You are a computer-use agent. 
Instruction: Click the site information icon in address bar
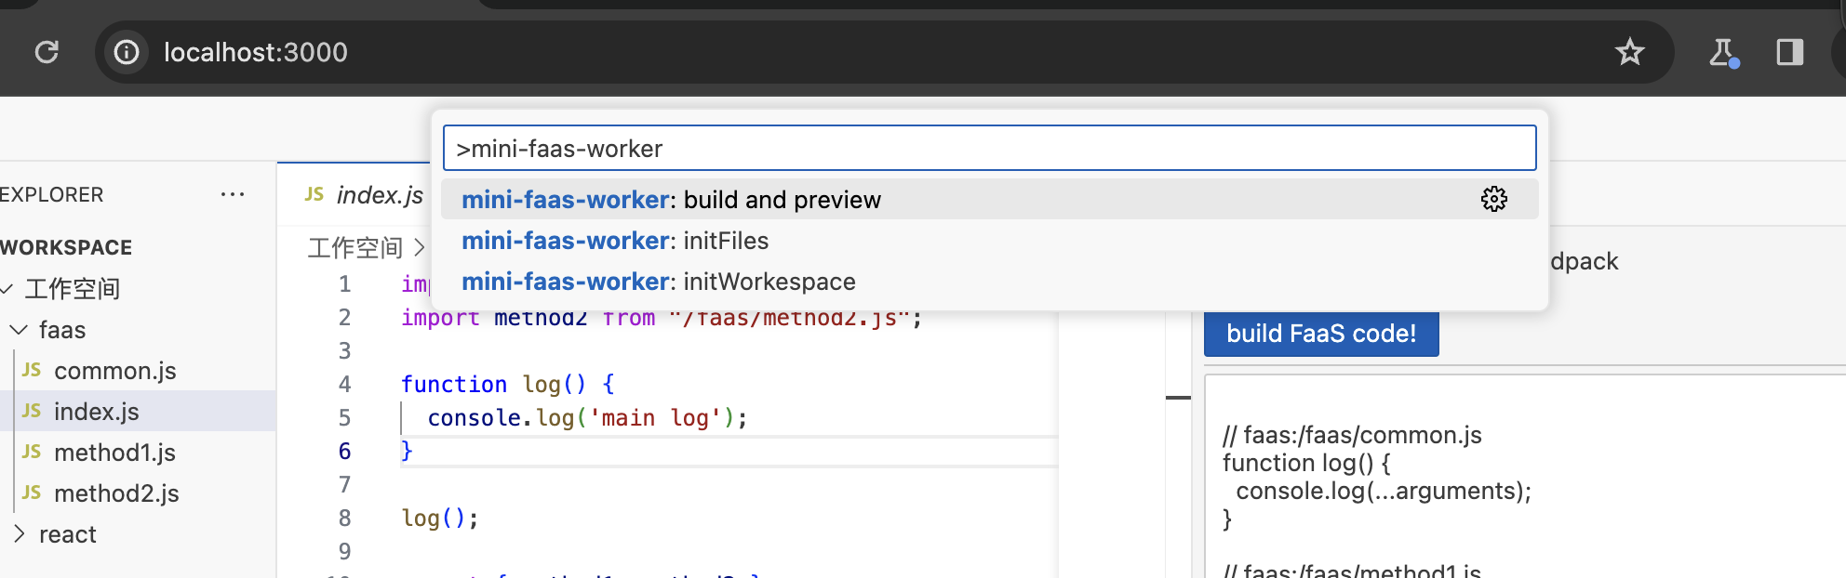tap(127, 52)
